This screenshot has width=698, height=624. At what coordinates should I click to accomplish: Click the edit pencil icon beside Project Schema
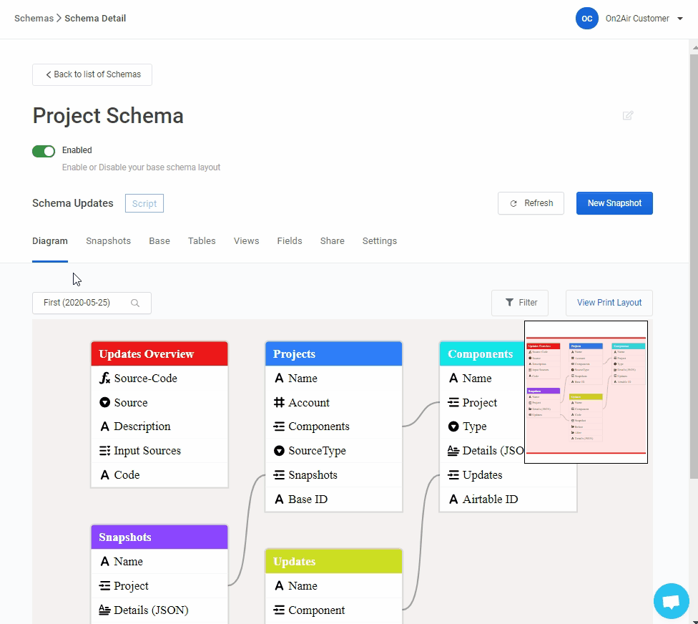pos(628,115)
